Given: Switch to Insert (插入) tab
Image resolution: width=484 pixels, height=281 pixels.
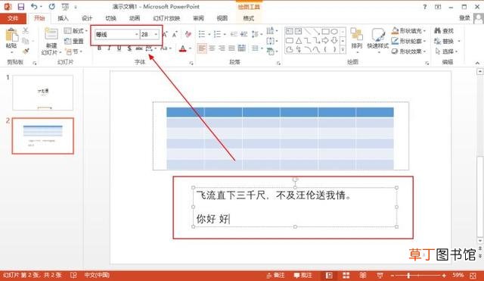Looking at the screenshot, I should pos(63,18).
